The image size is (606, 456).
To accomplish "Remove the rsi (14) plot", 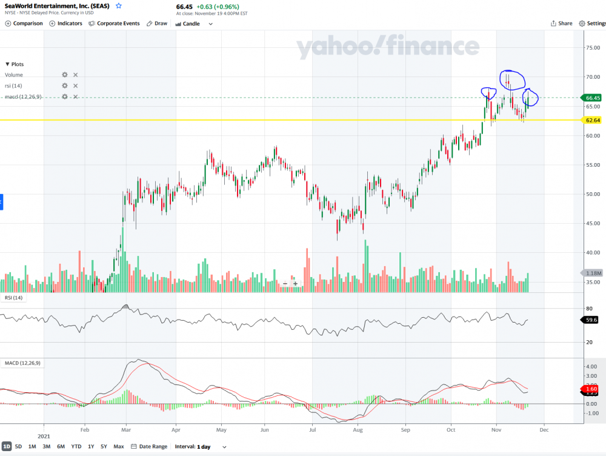I will tap(76, 85).
